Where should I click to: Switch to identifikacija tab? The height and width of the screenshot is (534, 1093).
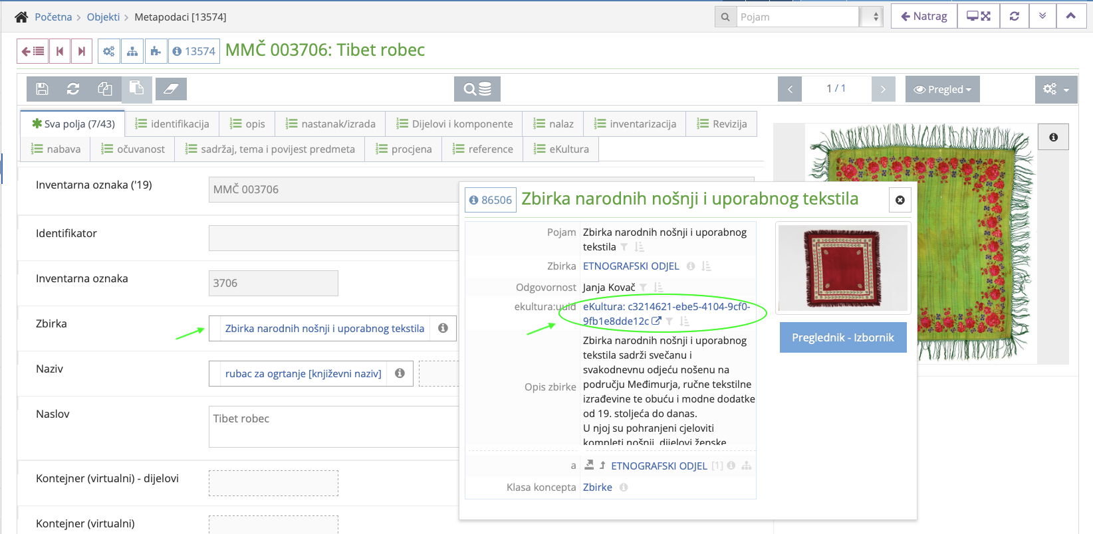coord(172,124)
